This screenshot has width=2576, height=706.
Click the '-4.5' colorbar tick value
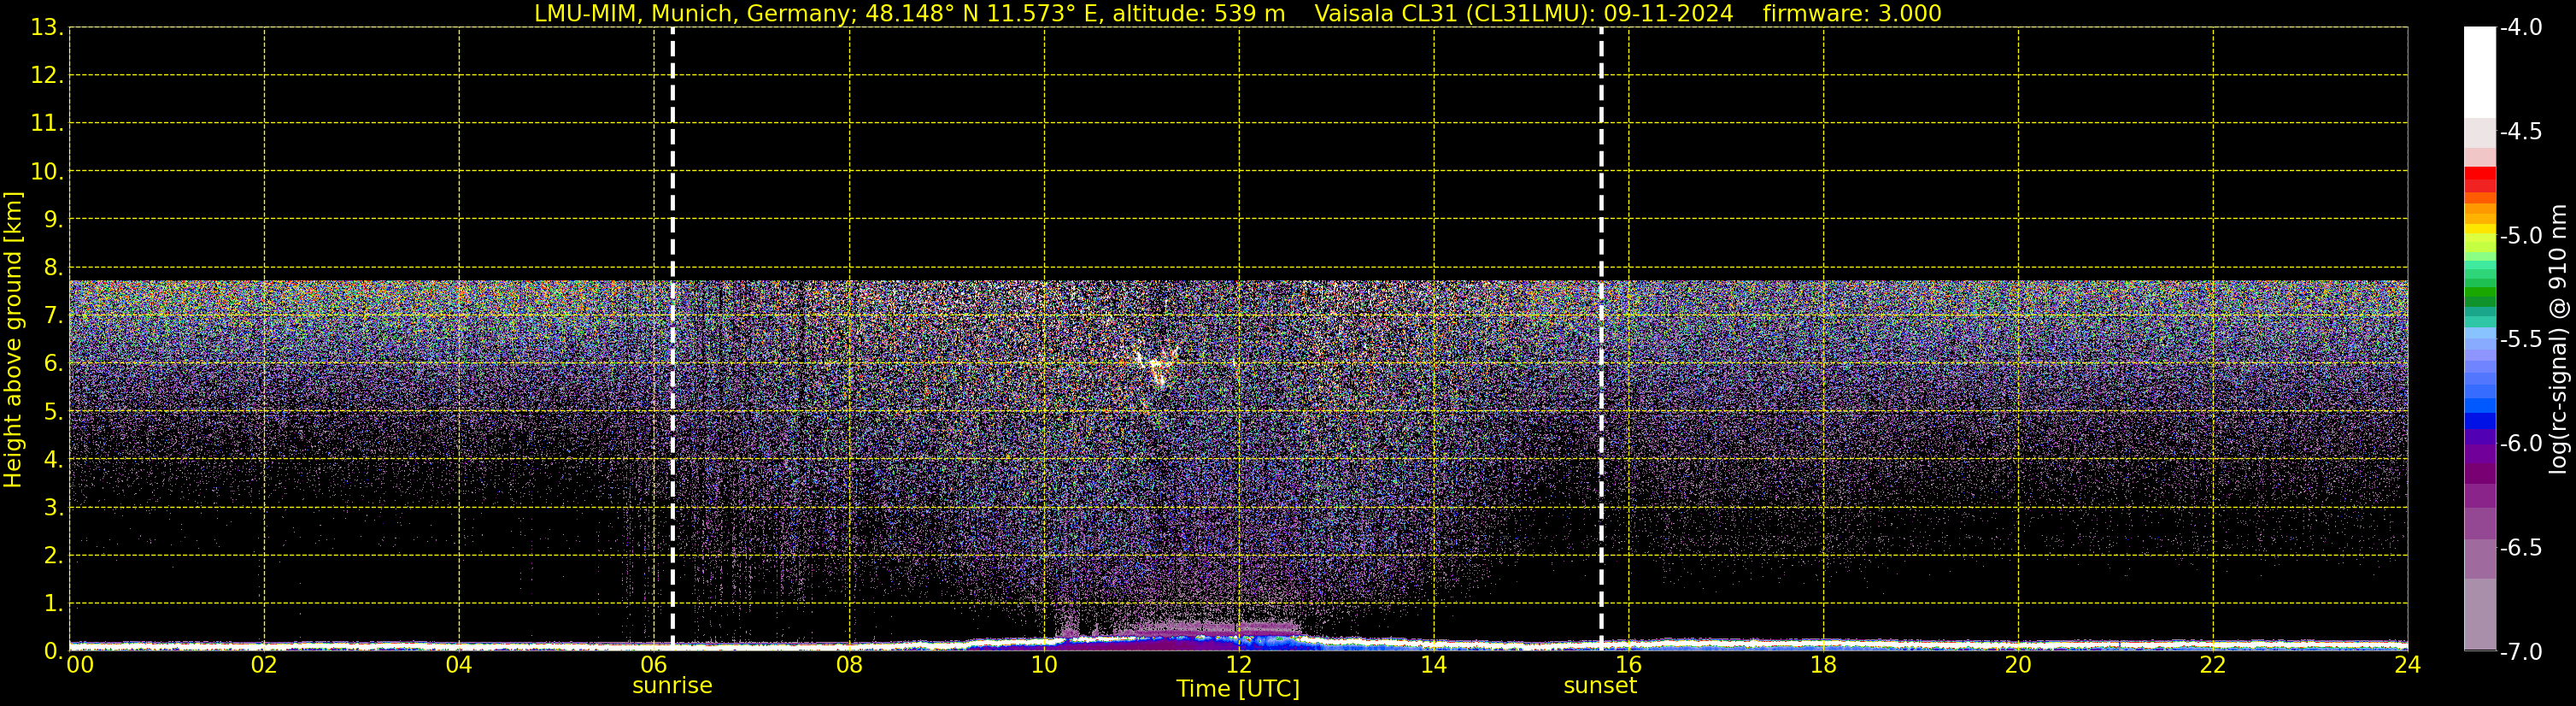2520,131
